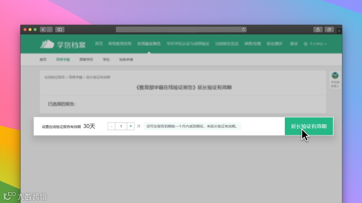The height and width of the screenshot is (203, 362).
Task: Click the 延长验证有效期 green button
Action: 309,126
